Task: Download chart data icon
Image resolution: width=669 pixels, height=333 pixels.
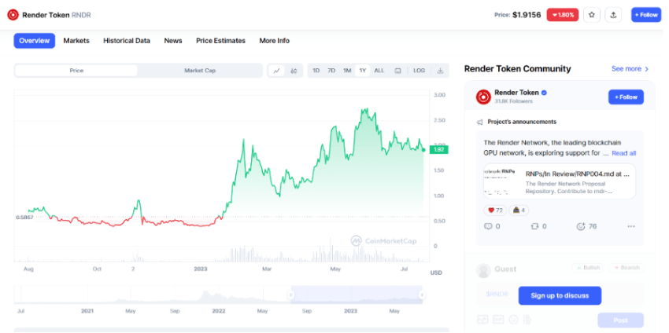Action: pos(440,71)
